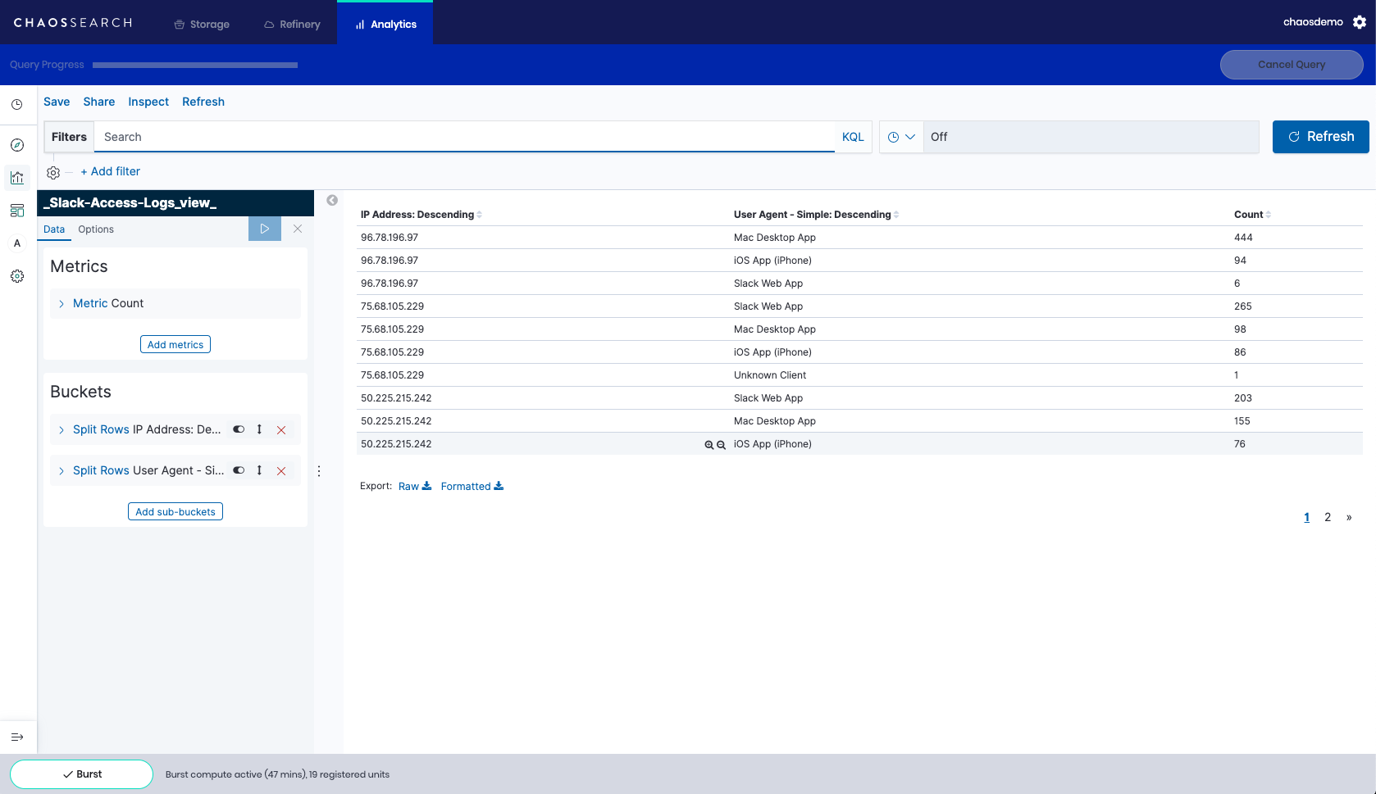Open Visualize chart icon in sidebar
Viewport: 1376px width, 794px height.
(16, 178)
